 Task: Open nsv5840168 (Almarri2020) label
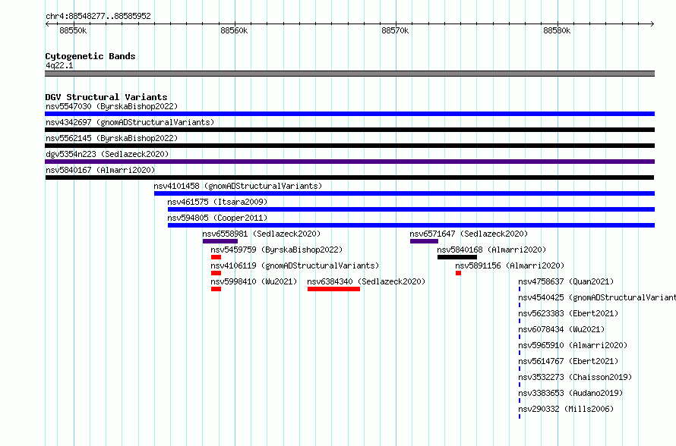coord(491,250)
